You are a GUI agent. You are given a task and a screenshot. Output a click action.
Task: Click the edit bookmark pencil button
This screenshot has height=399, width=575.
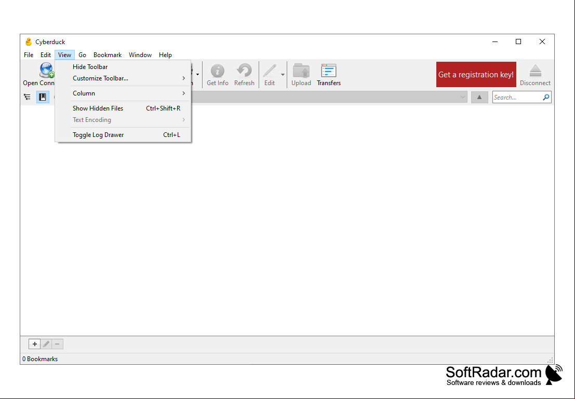(x=46, y=344)
